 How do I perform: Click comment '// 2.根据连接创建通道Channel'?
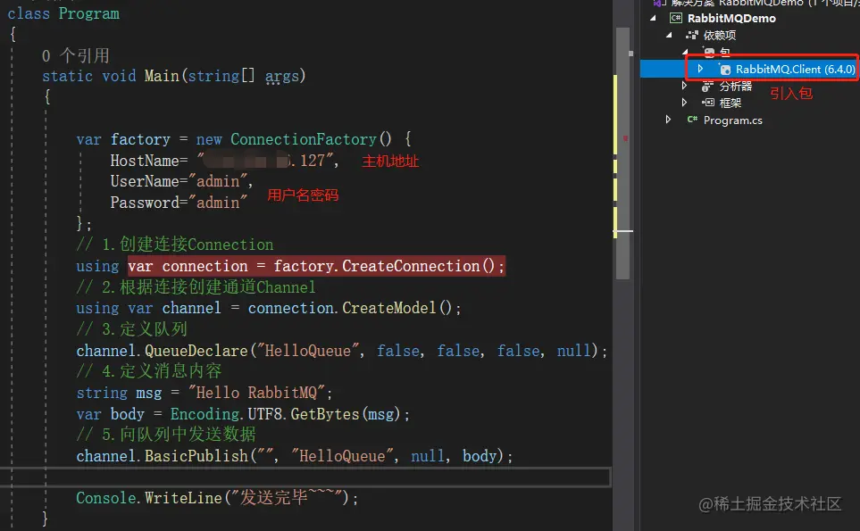(x=196, y=286)
